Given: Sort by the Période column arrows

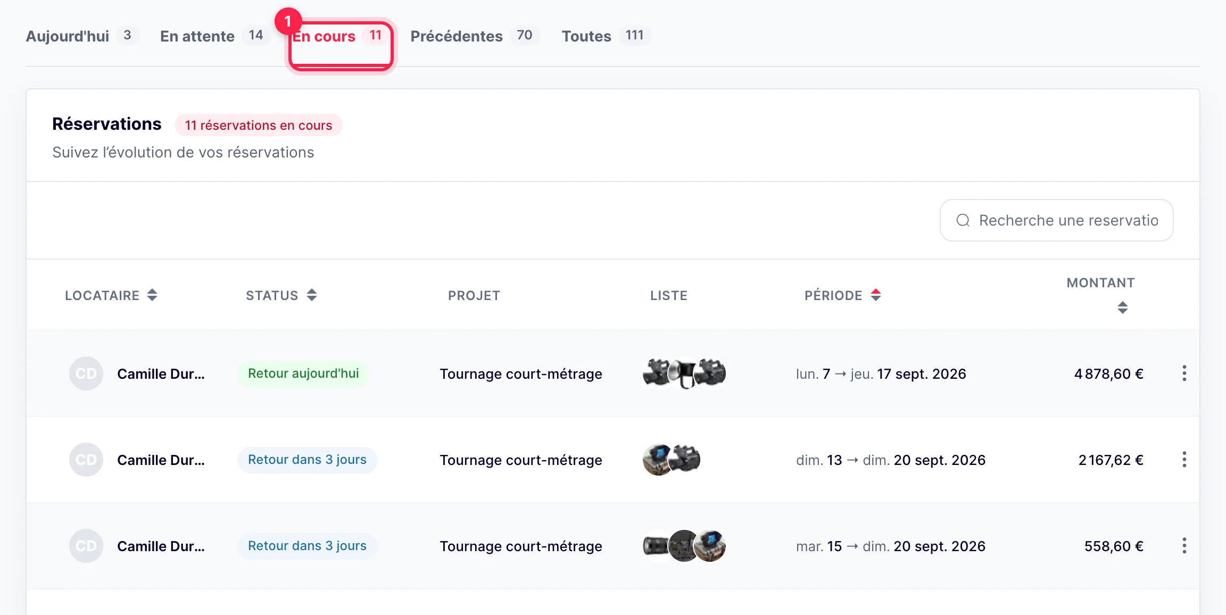Looking at the screenshot, I should (876, 295).
